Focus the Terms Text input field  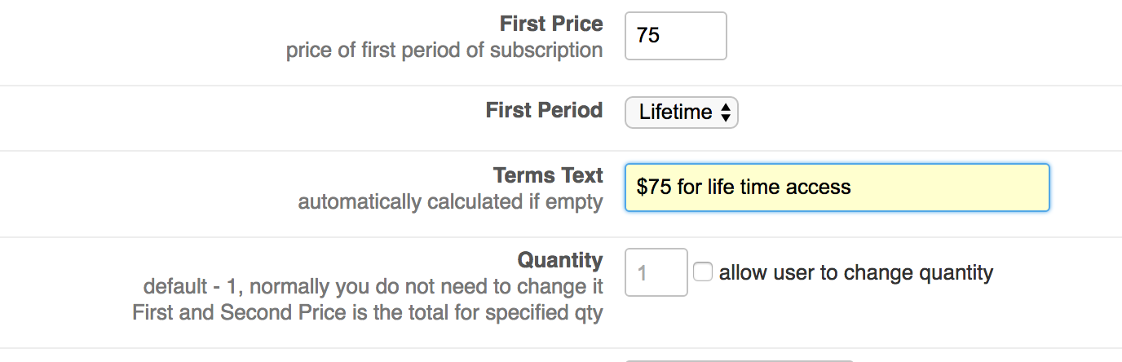click(x=837, y=188)
